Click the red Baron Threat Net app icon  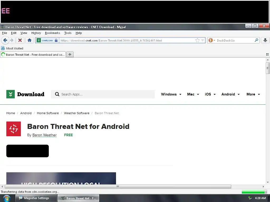coord(14,129)
